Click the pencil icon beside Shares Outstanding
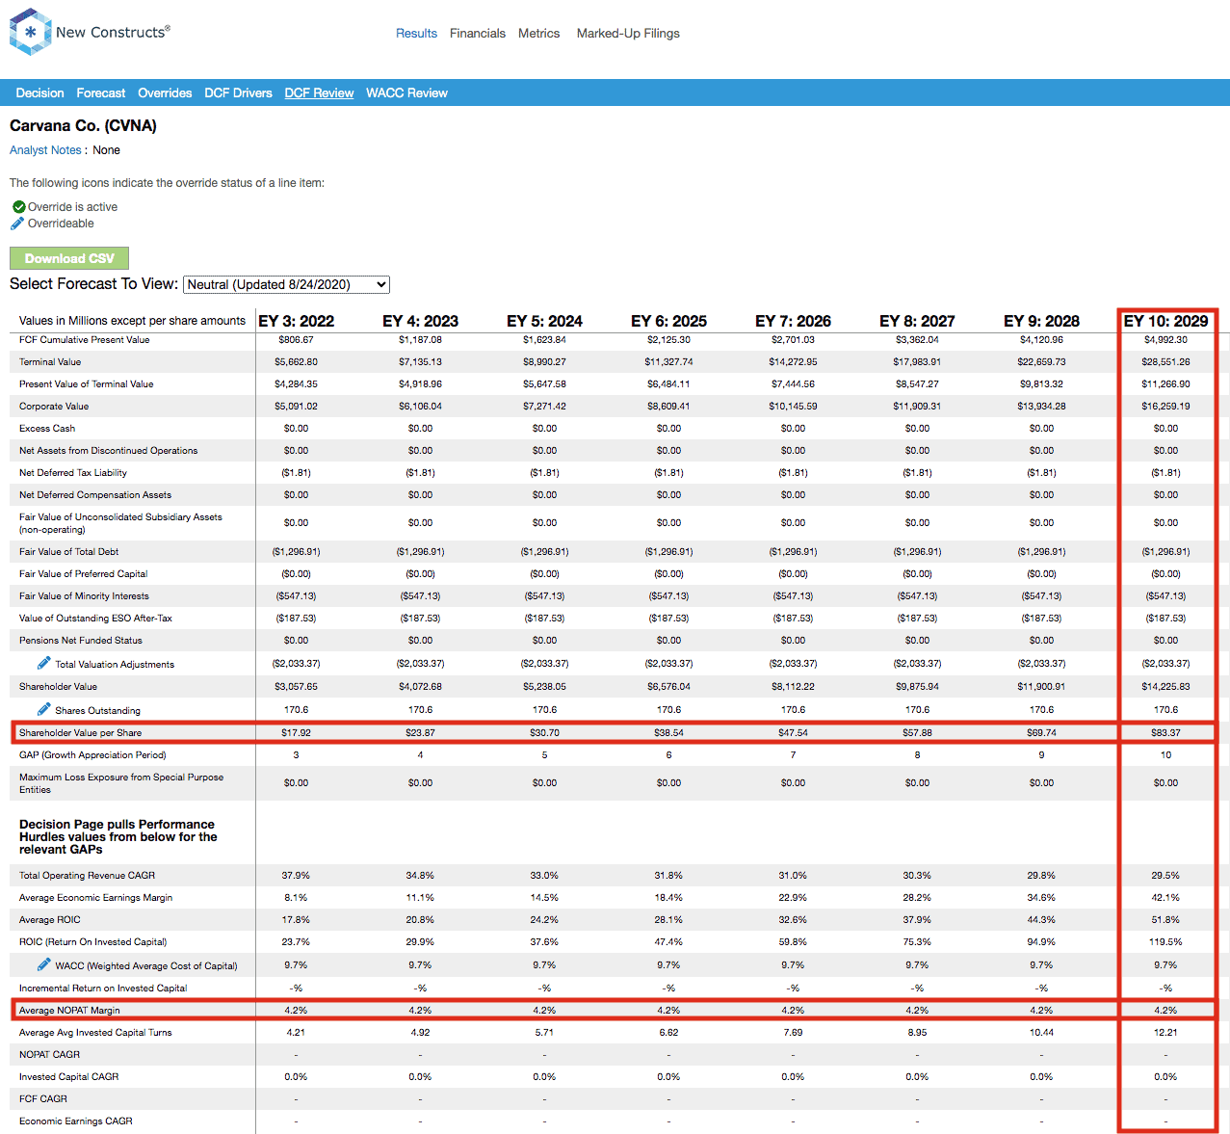Screen dimensions: 1230x1134 click(44, 709)
